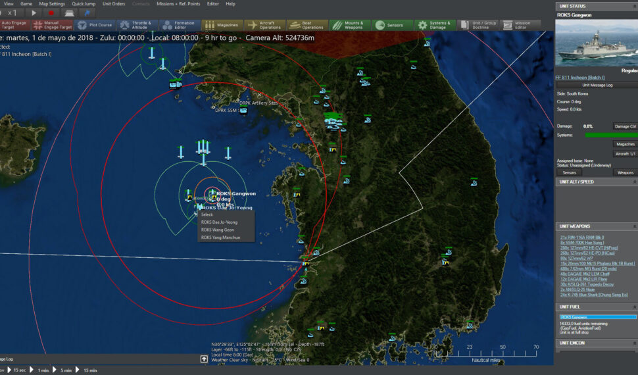Viewport: 638px width, 375px height.
Task: Open the Formation Editor
Action: (178, 25)
